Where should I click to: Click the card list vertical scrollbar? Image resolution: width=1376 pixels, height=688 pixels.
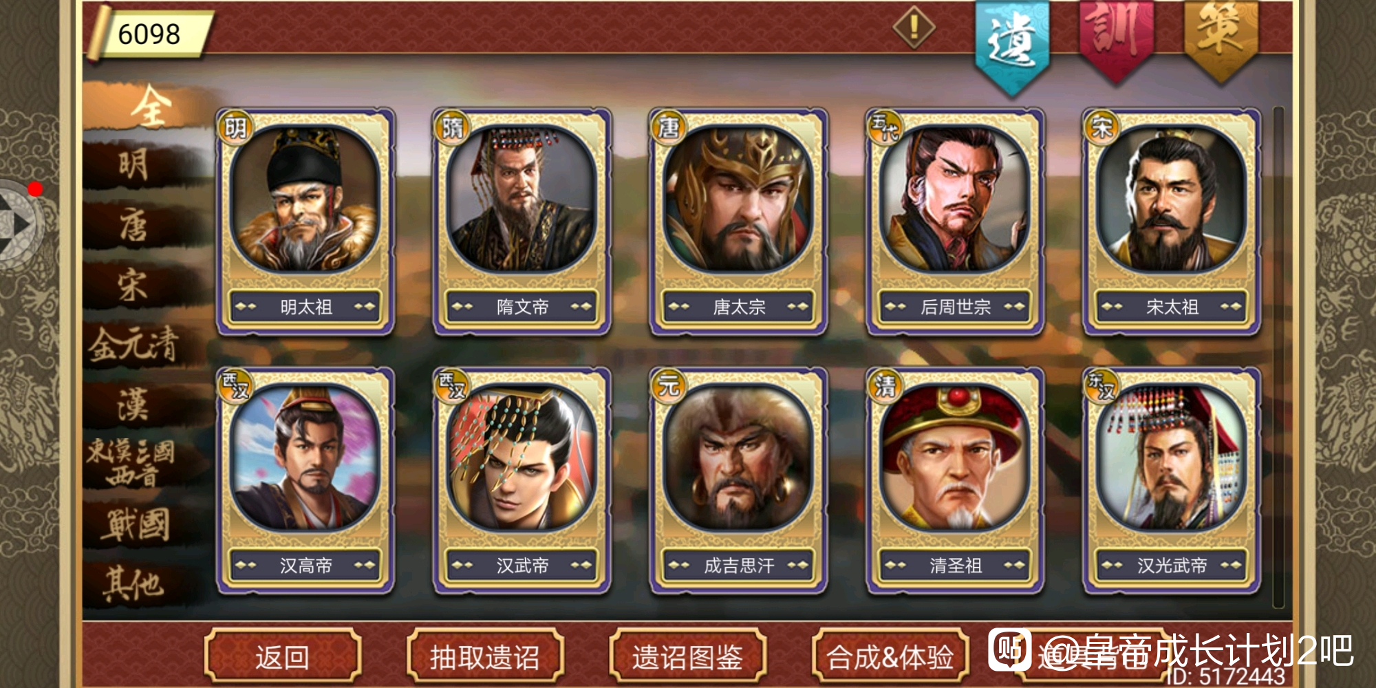[x=1278, y=356]
